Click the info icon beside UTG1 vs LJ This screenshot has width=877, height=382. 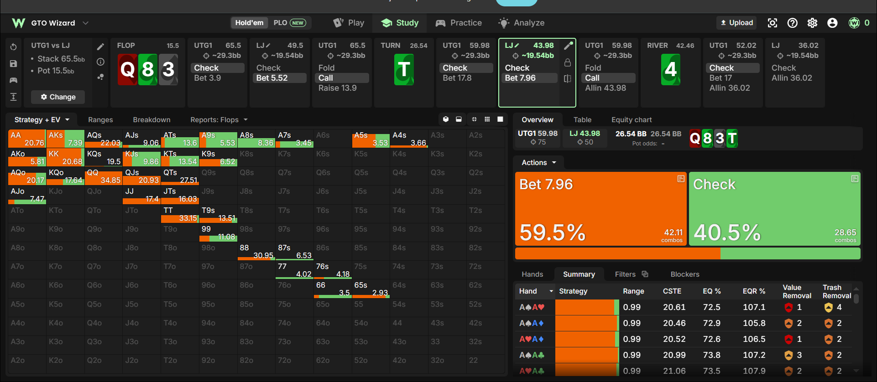click(x=101, y=62)
